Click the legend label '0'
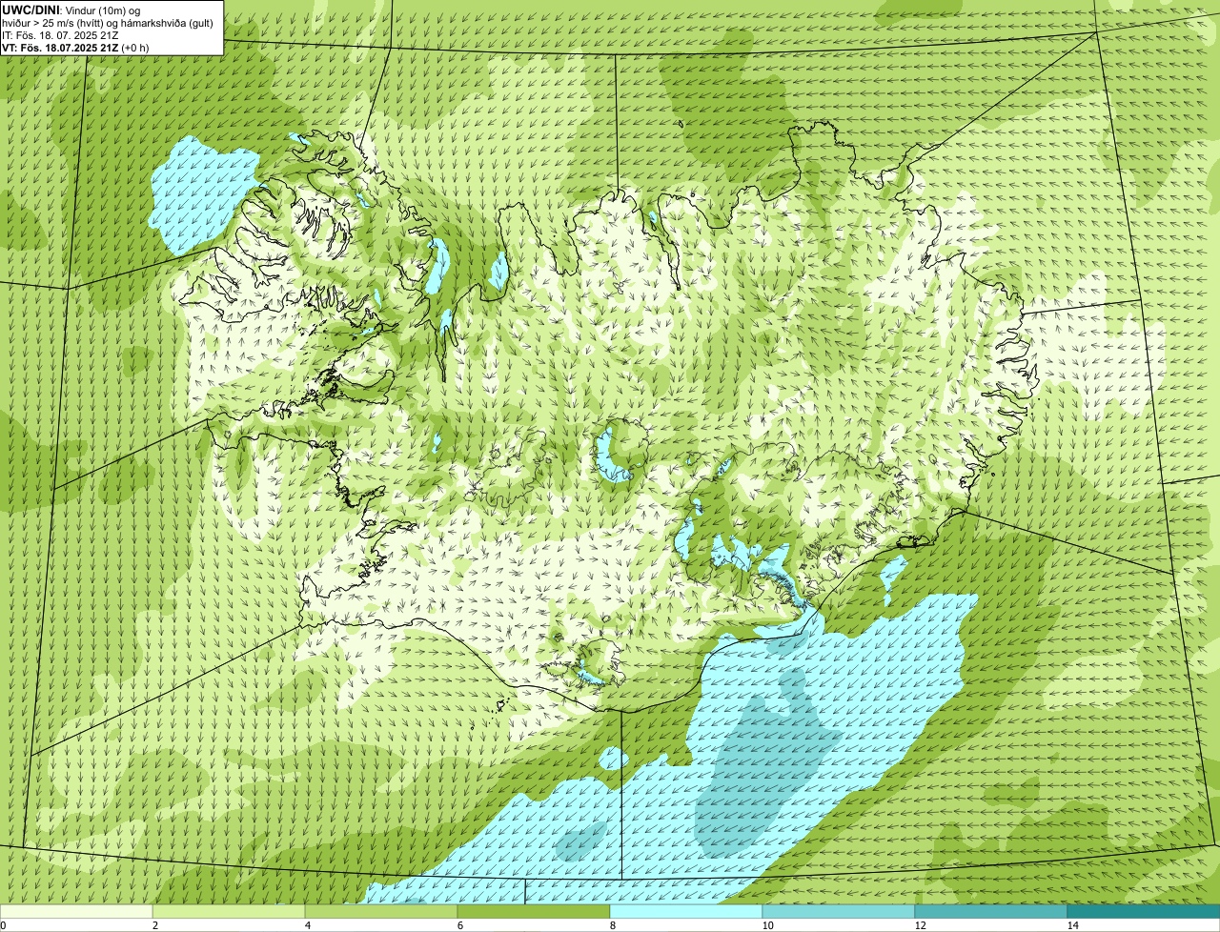Viewport: 1220px width, 932px height. point(3,925)
